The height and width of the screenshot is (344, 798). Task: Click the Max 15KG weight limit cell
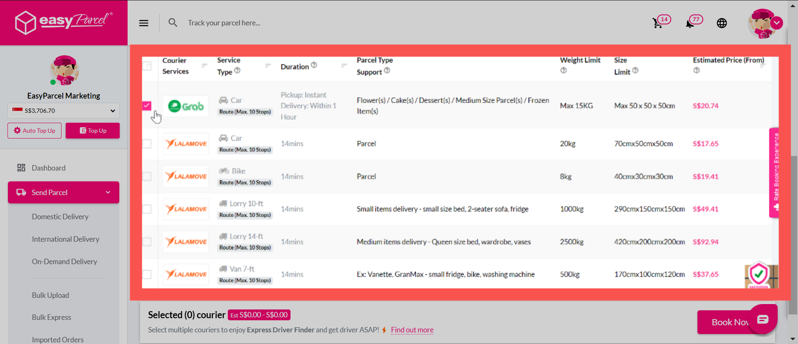pyautogui.click(x=576, y=106)
